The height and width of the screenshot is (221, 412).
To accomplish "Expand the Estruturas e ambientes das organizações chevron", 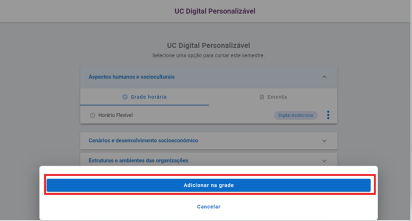I will (324, 161).
